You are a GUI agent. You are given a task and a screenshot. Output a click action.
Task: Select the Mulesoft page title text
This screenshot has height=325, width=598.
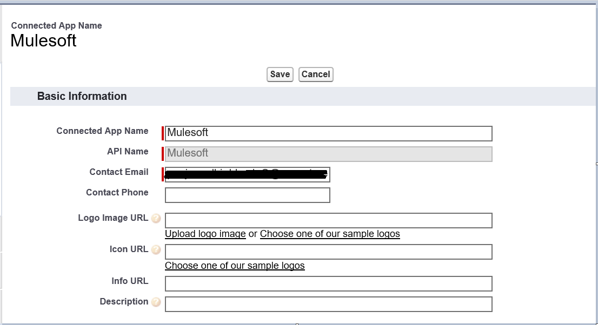(x=43, y=40)
